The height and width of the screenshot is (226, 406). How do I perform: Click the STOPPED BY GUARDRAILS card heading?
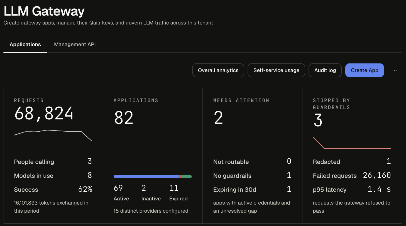click(331, 104)
